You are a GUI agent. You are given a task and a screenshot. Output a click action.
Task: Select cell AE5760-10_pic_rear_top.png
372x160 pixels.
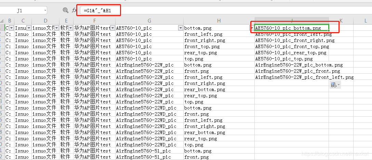292,53
